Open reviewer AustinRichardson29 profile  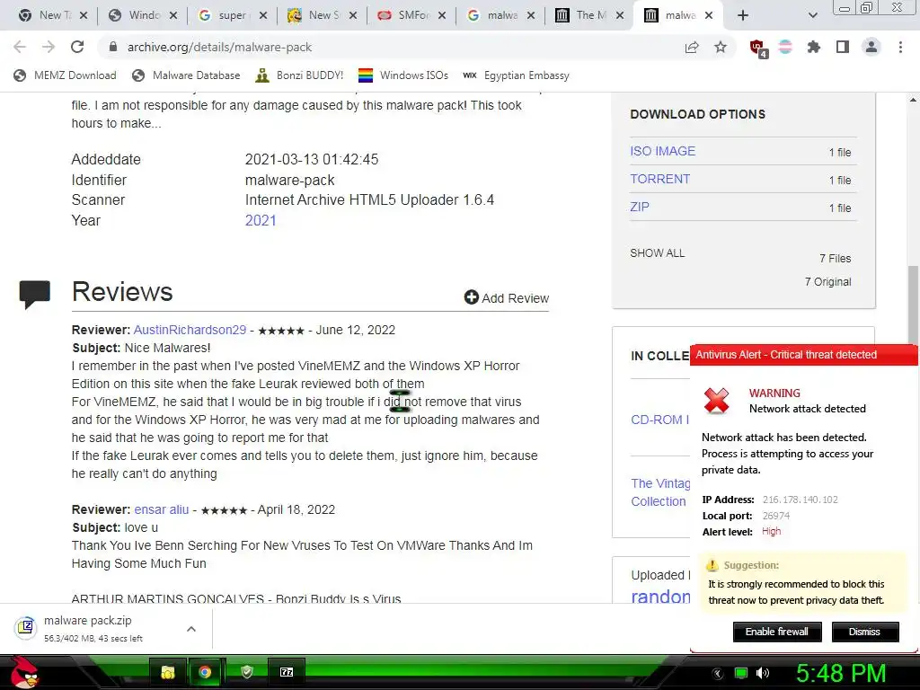pos(190,330)
